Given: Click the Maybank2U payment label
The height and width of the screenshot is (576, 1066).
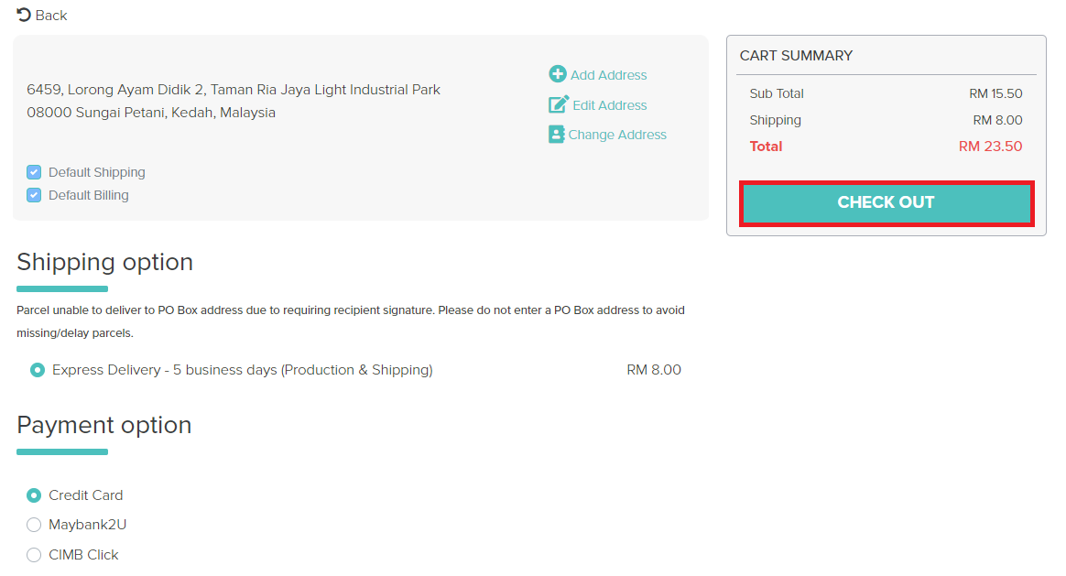Looking at the screenshot, I should pos(87,525).
